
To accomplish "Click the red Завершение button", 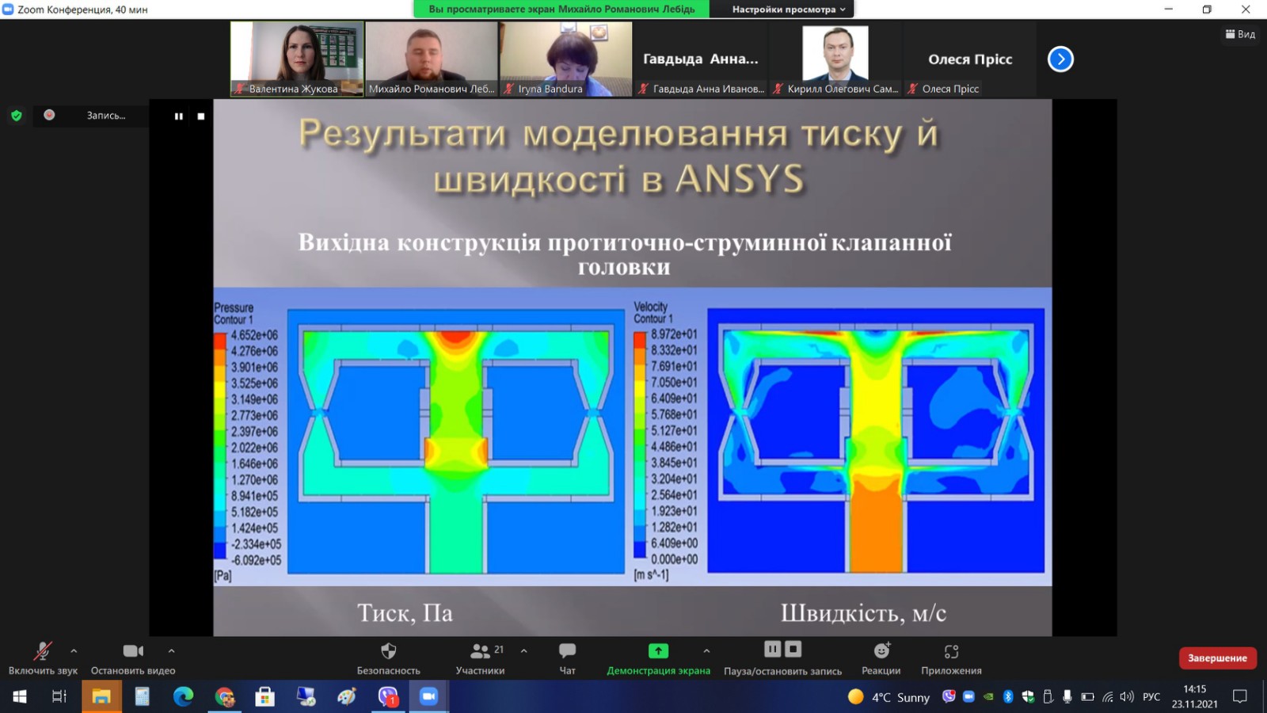I will click(x=1217, y=658).
